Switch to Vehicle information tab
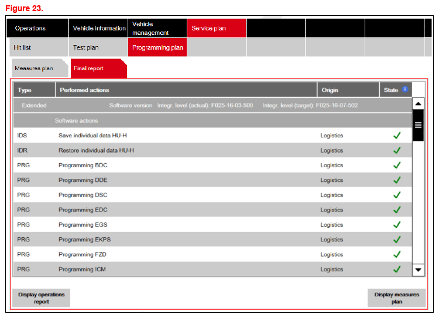This screenshot has width=439, height=318. [x=98, y=28]
